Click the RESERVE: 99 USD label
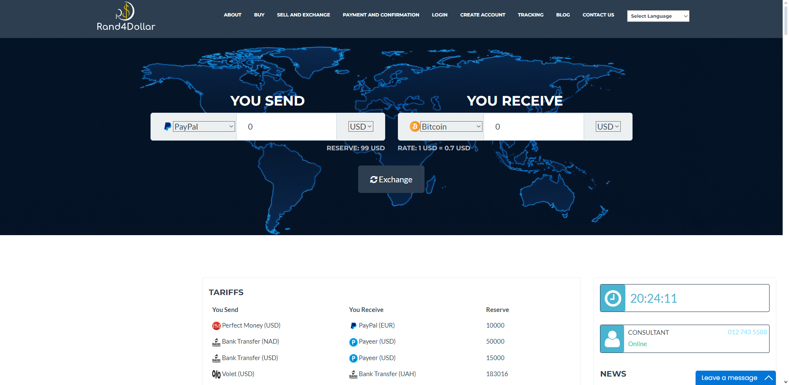 (x=356, y=148)
